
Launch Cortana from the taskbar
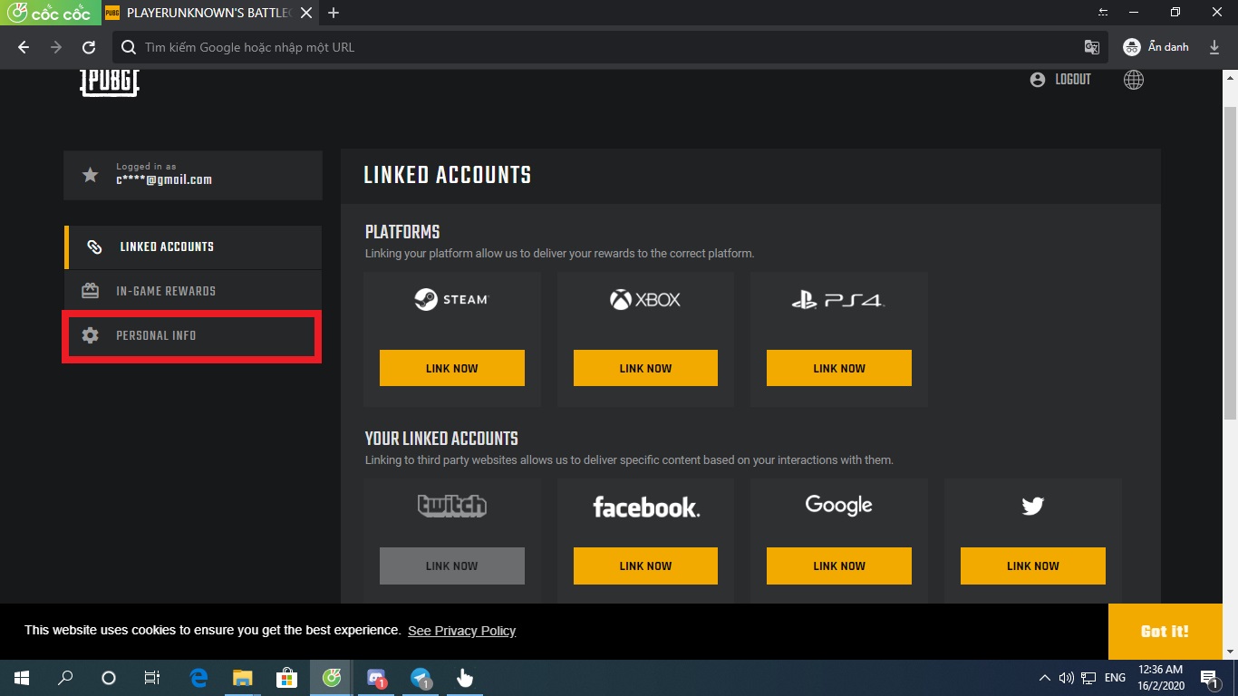coord(109,678)
